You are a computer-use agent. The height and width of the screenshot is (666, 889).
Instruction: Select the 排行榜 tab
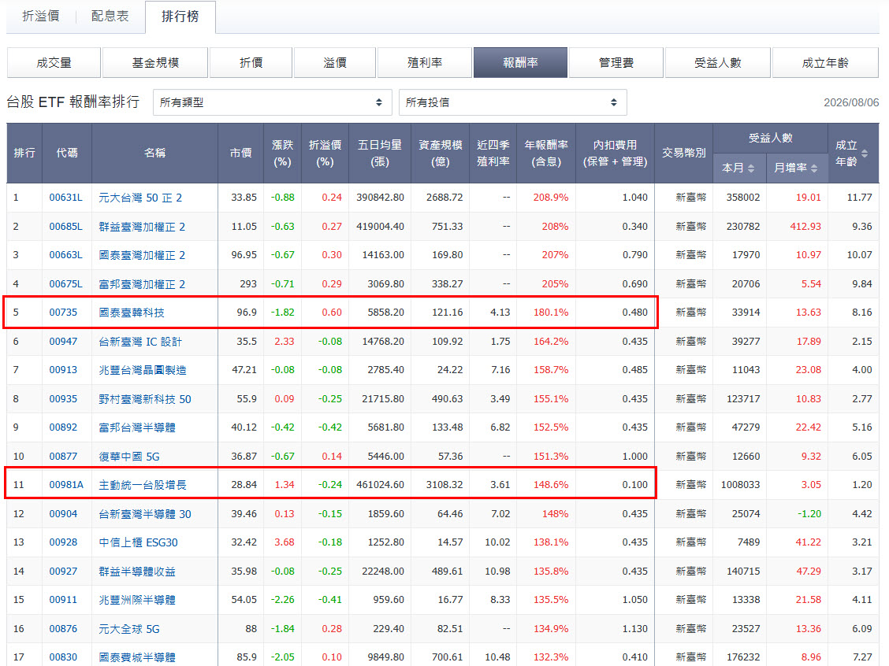tap(180, 17)
